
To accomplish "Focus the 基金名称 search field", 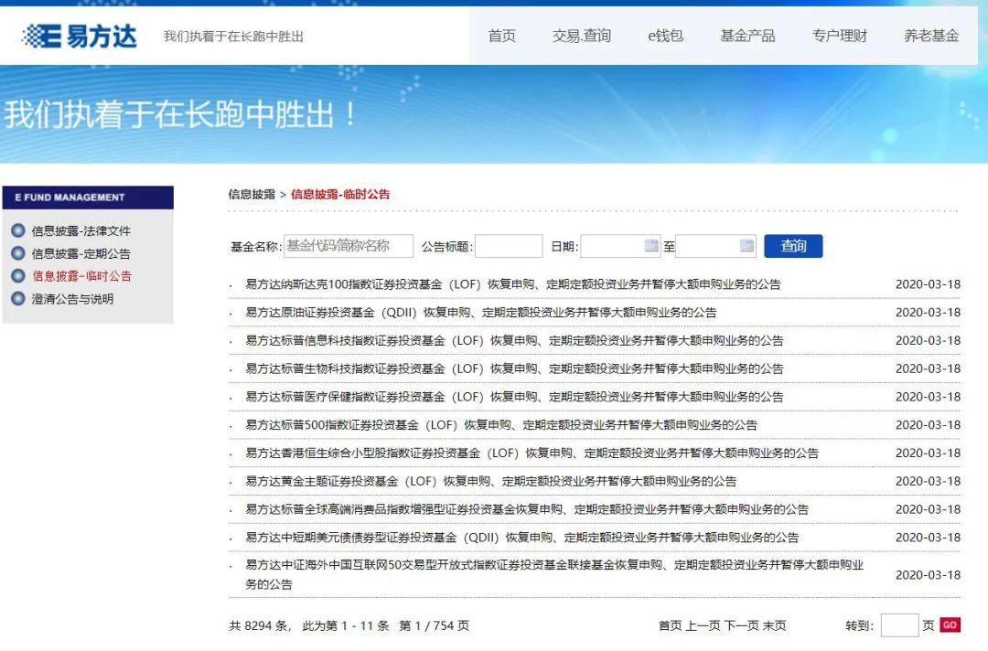I will [349, 246].
